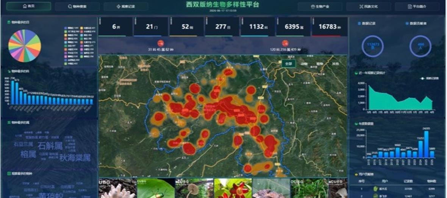Viewport: 447px width, 198px height.
Task: Click the 16783 种 statistic card
Action: click(x=330, y=27)
